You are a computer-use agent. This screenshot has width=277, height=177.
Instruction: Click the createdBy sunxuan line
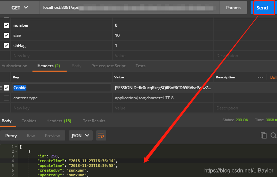(63, 171)
